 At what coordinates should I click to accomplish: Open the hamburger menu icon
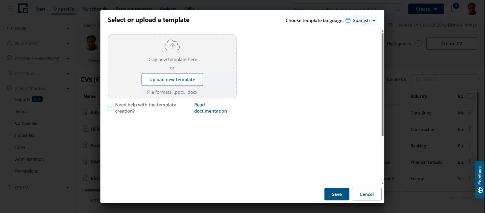tap(10, 9)
